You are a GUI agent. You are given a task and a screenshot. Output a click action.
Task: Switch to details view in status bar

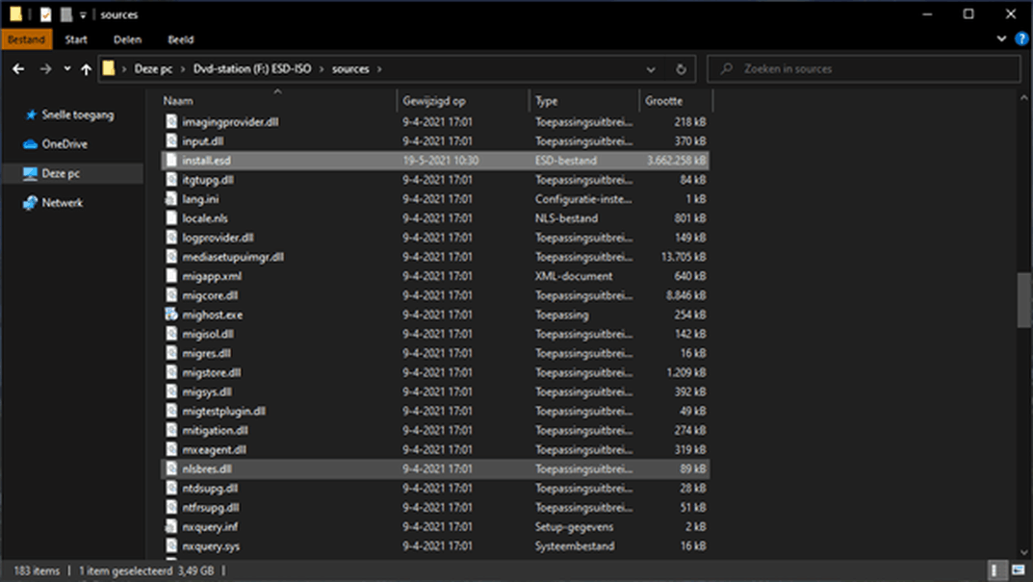tap(995, 570)
